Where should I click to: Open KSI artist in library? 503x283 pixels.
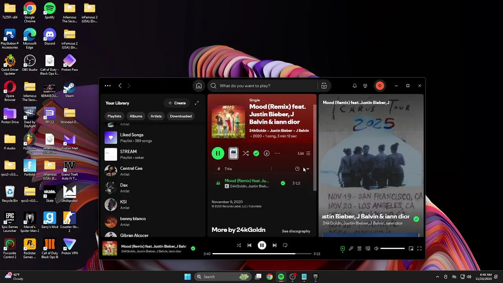[x=153, y=205]
